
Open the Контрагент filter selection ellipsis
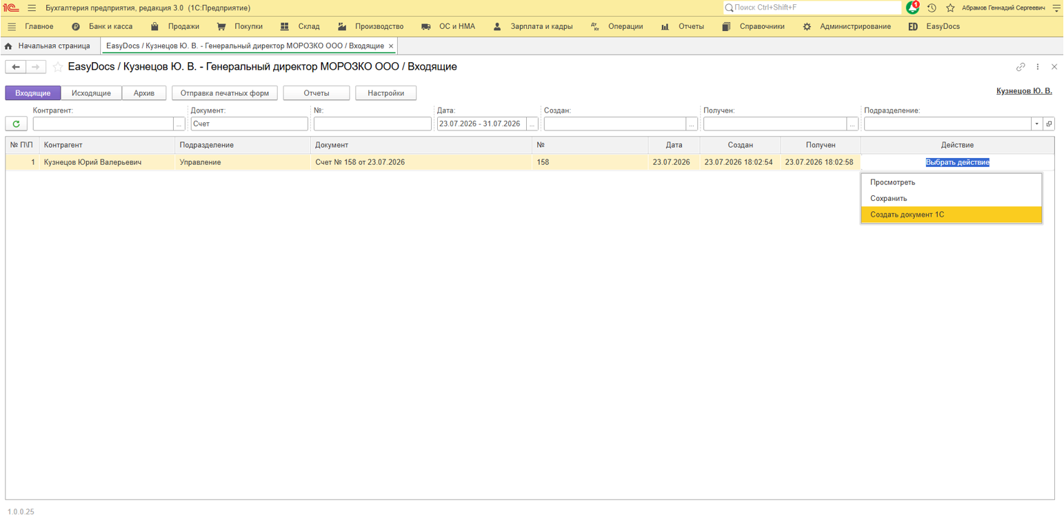(x=179, y=124)
